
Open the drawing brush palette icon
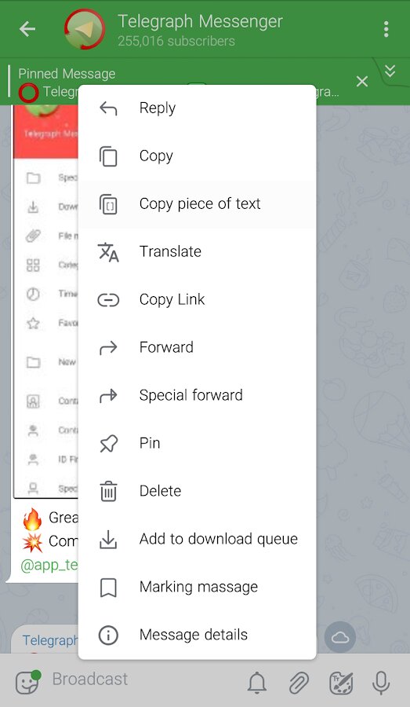pyautogui.click(x=341, y=682)
